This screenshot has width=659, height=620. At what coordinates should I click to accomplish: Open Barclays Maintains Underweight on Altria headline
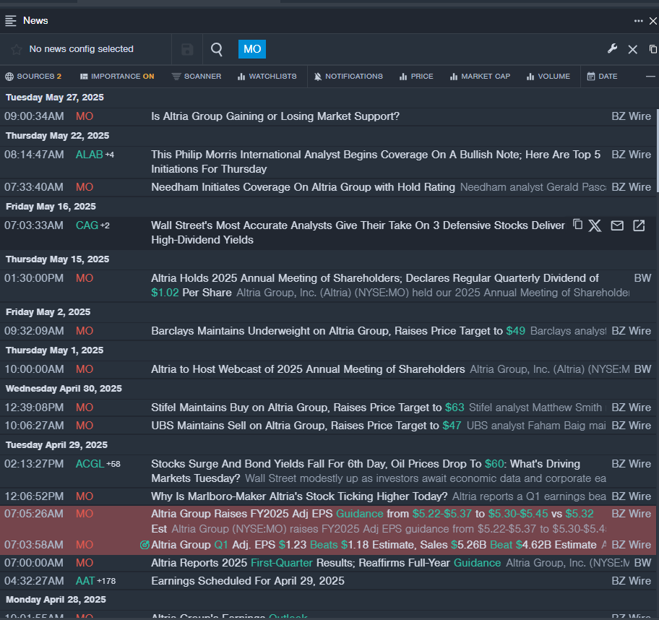coord(338,331)
